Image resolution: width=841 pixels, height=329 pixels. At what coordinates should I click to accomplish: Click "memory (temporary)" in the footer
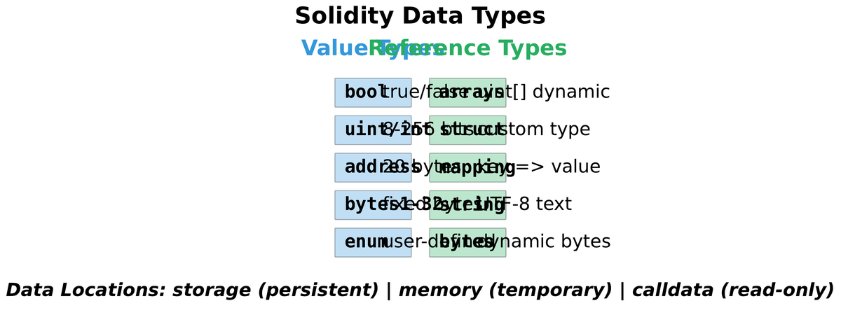tap(505, 290)
